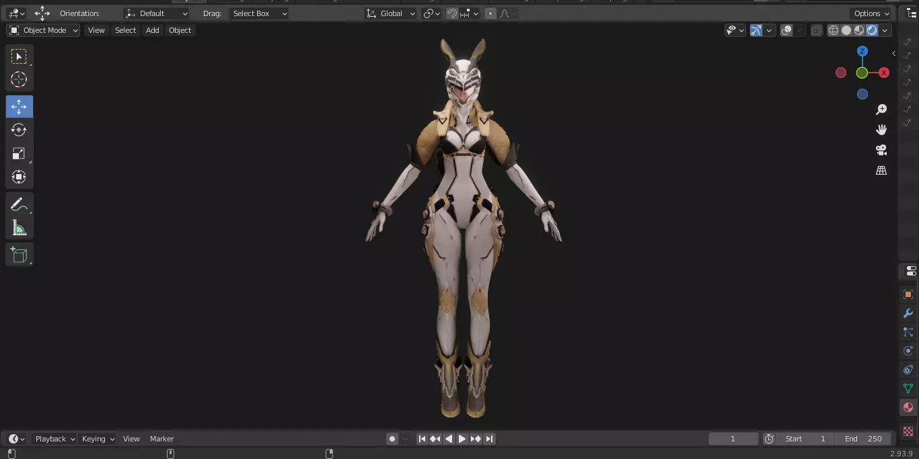Open the Physics properties tab

pos(908,351)
